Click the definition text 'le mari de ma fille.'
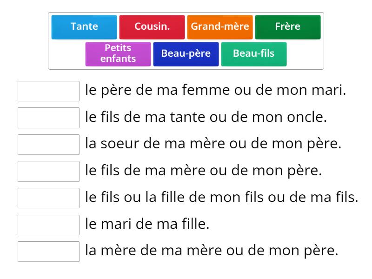Viewport: 372px width, 279px height. 147,225
